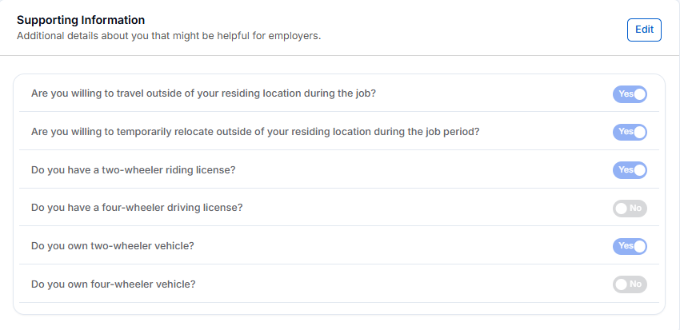Click the 'Additional details about you' description text
This screenshot has width=680, height=330.
pos(169,36)
